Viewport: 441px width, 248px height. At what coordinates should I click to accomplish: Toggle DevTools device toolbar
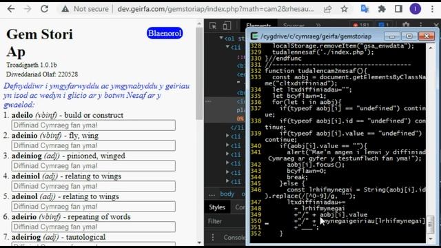[x=227, y=25]
